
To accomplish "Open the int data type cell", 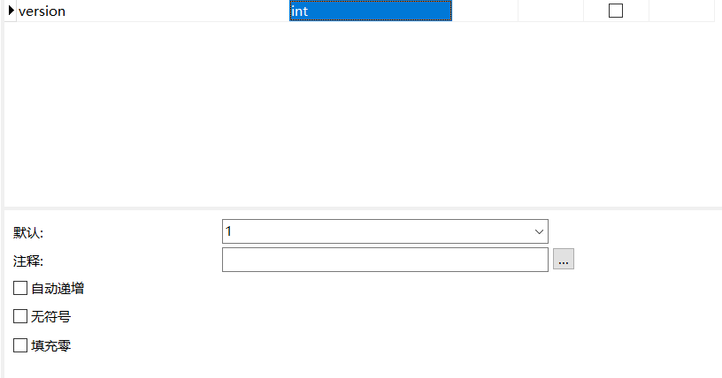I will (371, 11).
